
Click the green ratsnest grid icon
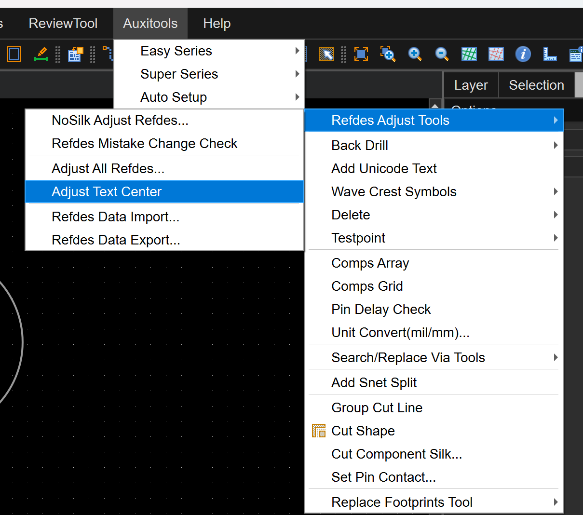[469, 54]
